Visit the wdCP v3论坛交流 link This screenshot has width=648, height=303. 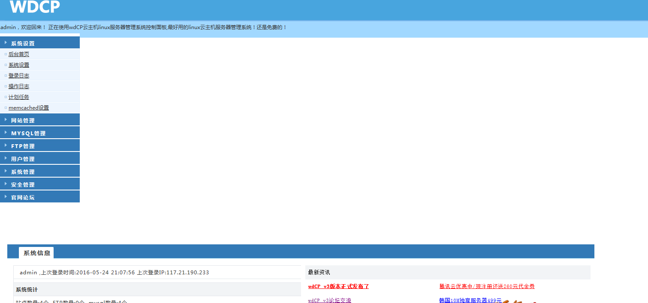[x=329, y=300]
